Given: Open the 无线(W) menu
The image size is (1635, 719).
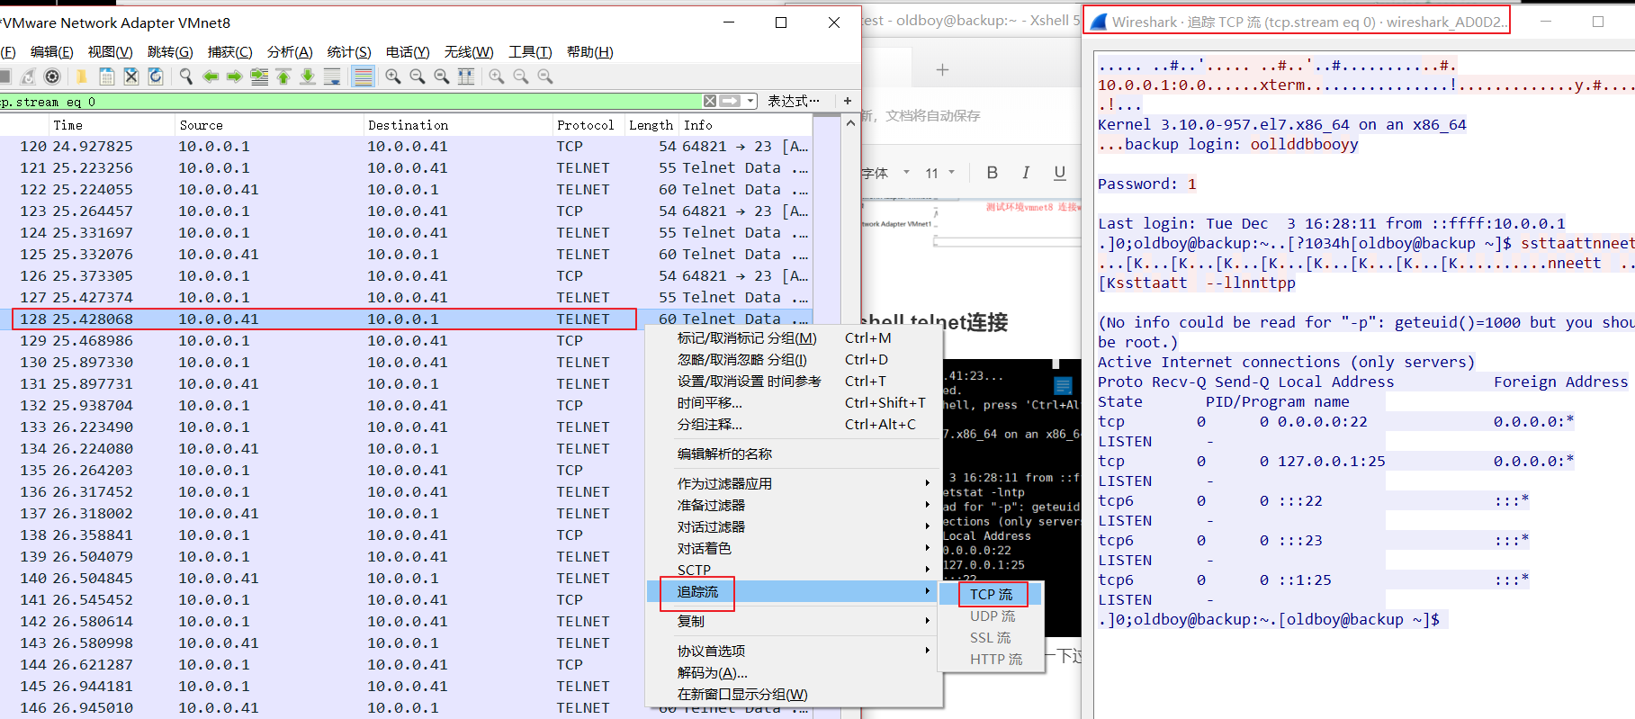Looking at the screenshot, I should point(469,52).
